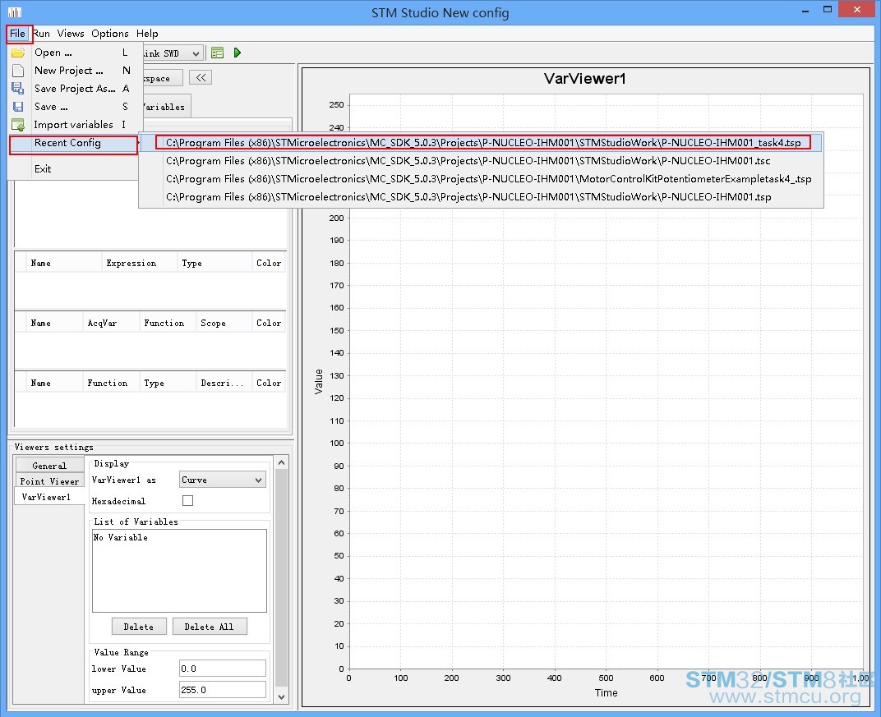Select the VarViewer1 settings tab
The image size is (881, 717).
click(49, 497)
